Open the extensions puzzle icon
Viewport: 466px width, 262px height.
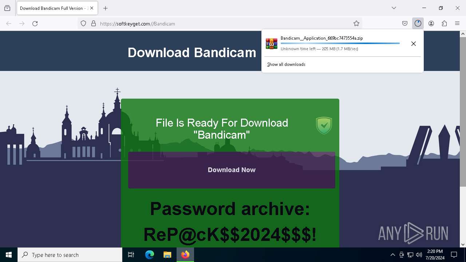(x=444, y=23)
